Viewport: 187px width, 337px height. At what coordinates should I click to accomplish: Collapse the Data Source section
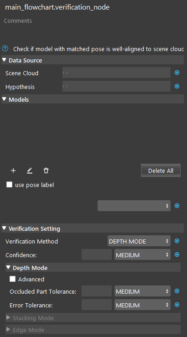click(x=4, y=60)
